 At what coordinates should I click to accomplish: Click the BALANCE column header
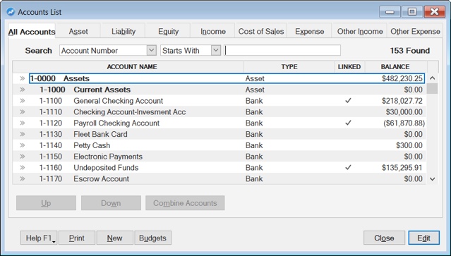point(395,67)
